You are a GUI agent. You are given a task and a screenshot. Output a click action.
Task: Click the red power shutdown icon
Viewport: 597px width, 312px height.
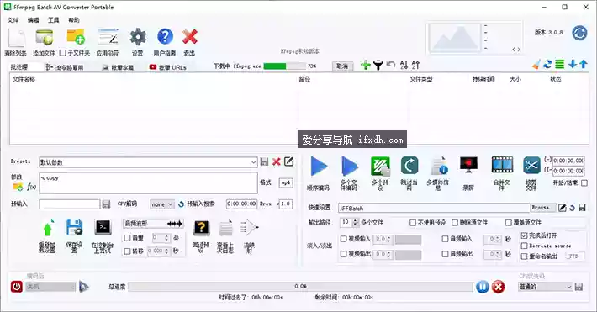[16, 287]
